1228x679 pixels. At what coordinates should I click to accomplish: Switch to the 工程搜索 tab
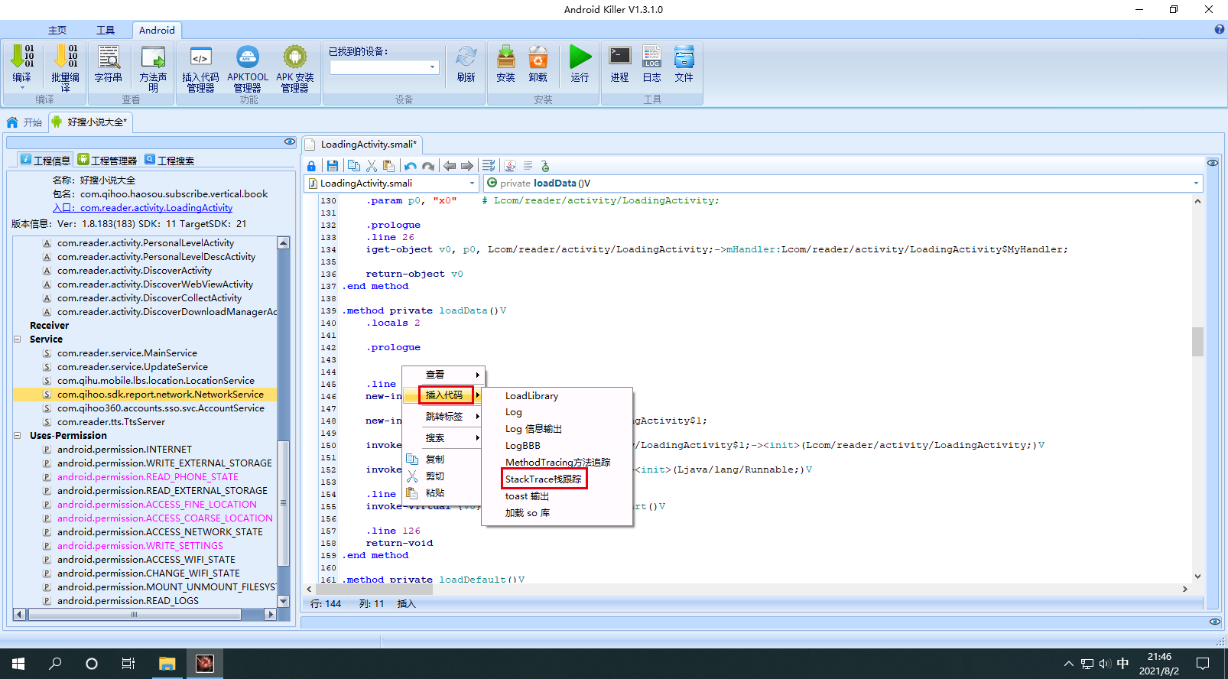[170, 161]
